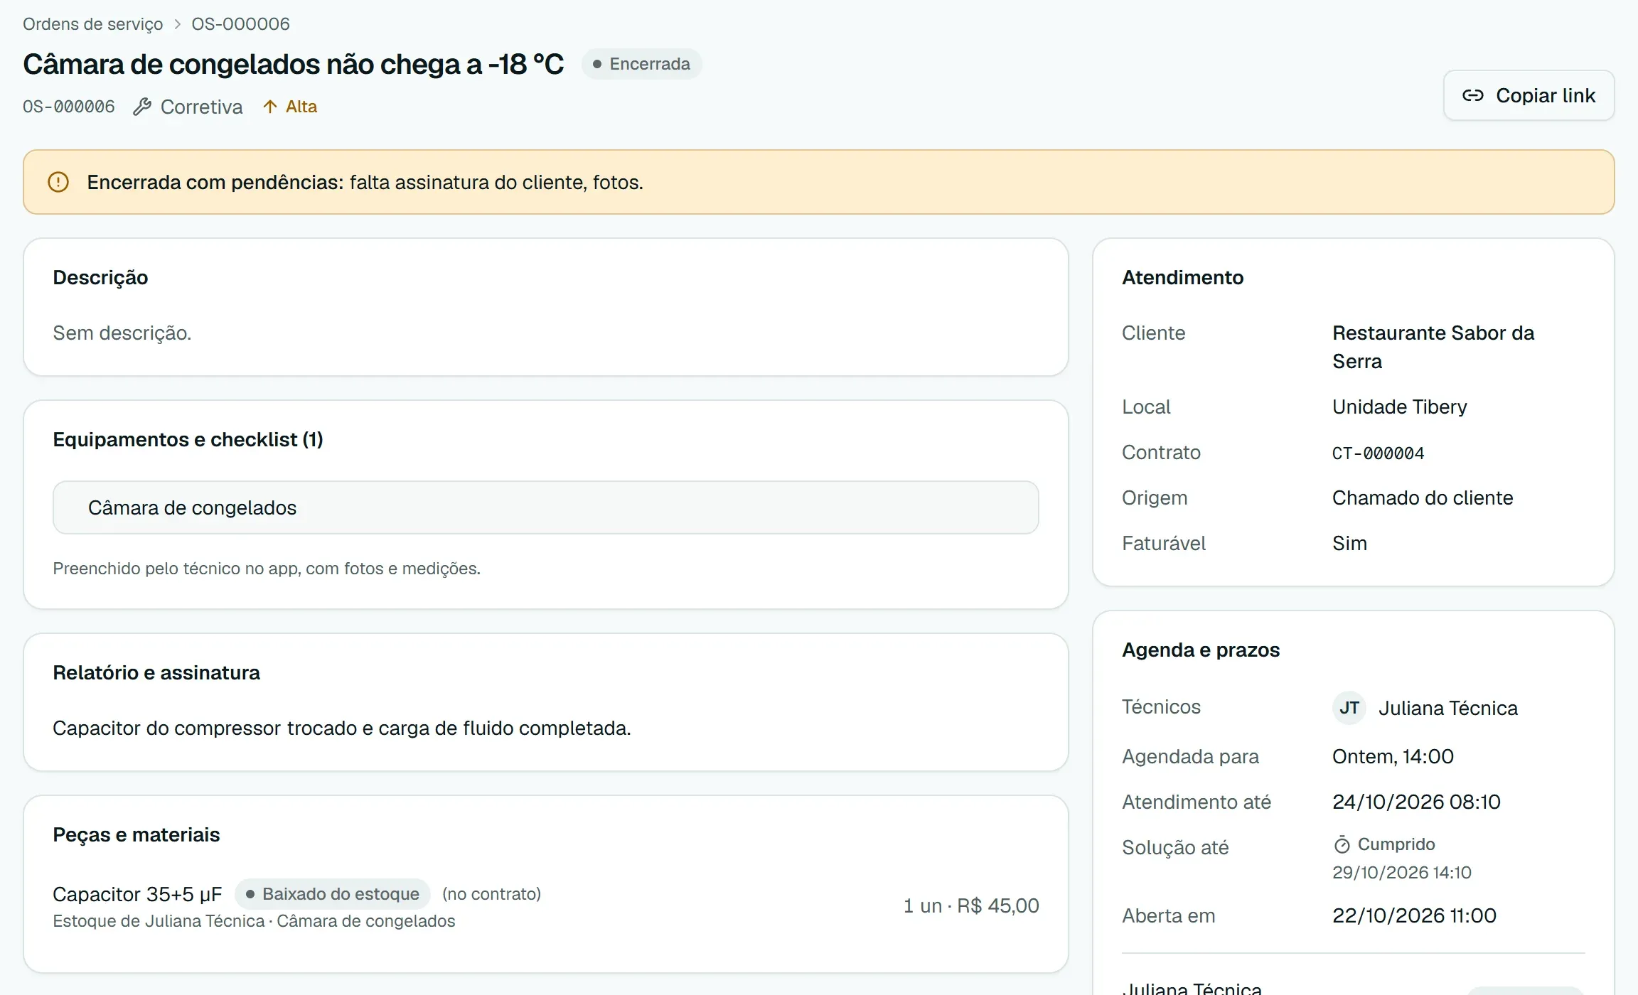This screenshot has width=1638, height=995.
Task: Click the Copiar link button
Action: pyautogui.click(x=1529, y=95)
